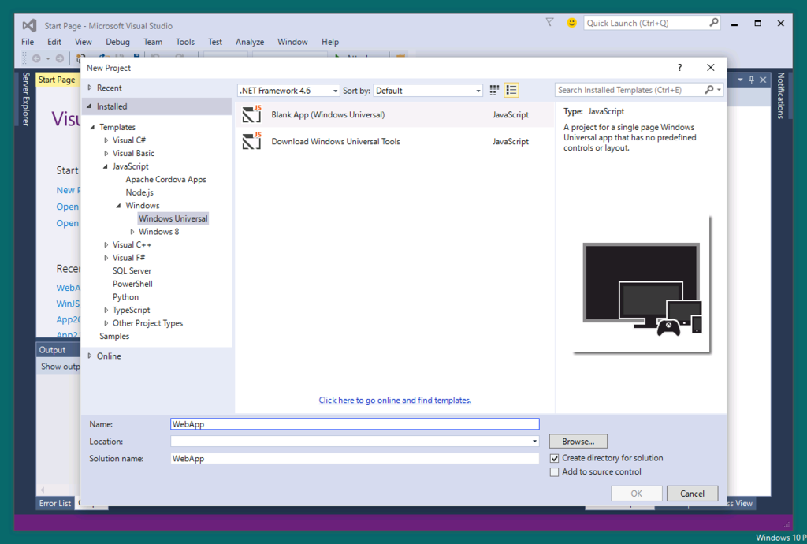807x544 pixels.
Task: Close the New Project dialog with X
Action: pos(711,68)
